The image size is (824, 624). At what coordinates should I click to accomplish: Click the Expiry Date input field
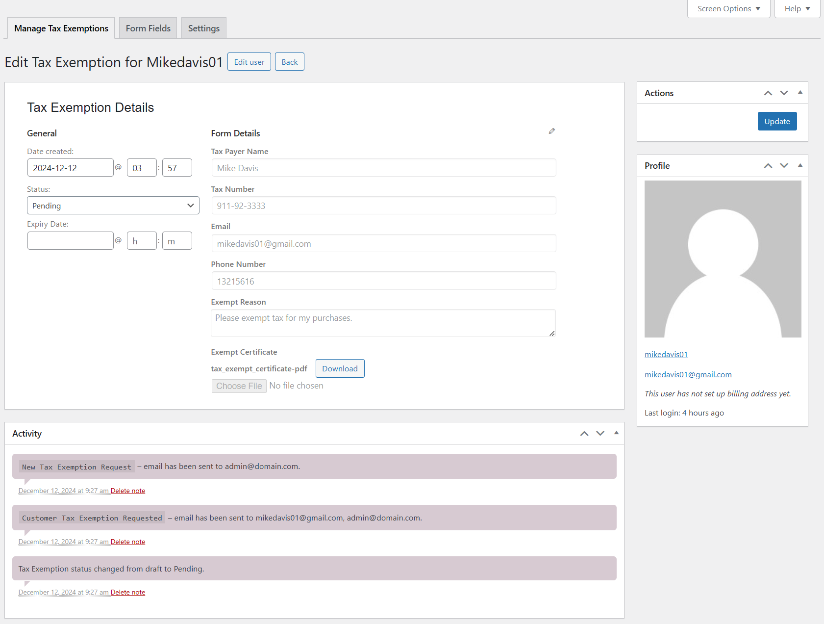(x=71, y=241)
